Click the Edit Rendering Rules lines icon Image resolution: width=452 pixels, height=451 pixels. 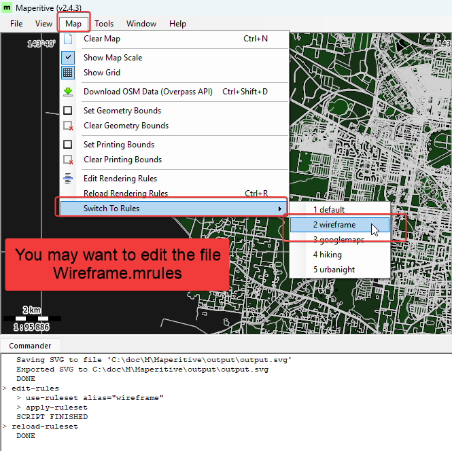pyautogui.click(x=68, y=178)
